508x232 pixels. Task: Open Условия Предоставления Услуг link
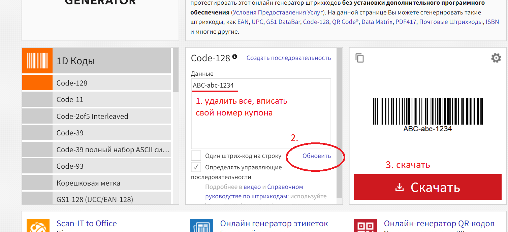pyautogui.click(x=277, y=12)
